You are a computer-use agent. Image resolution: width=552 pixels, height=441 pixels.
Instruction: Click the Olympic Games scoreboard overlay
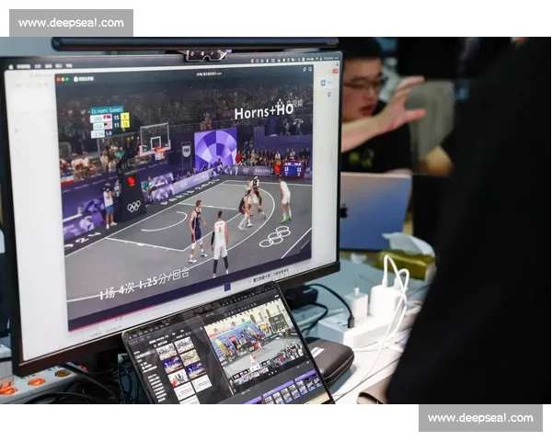pyautogui.click(x=109, y=121)
